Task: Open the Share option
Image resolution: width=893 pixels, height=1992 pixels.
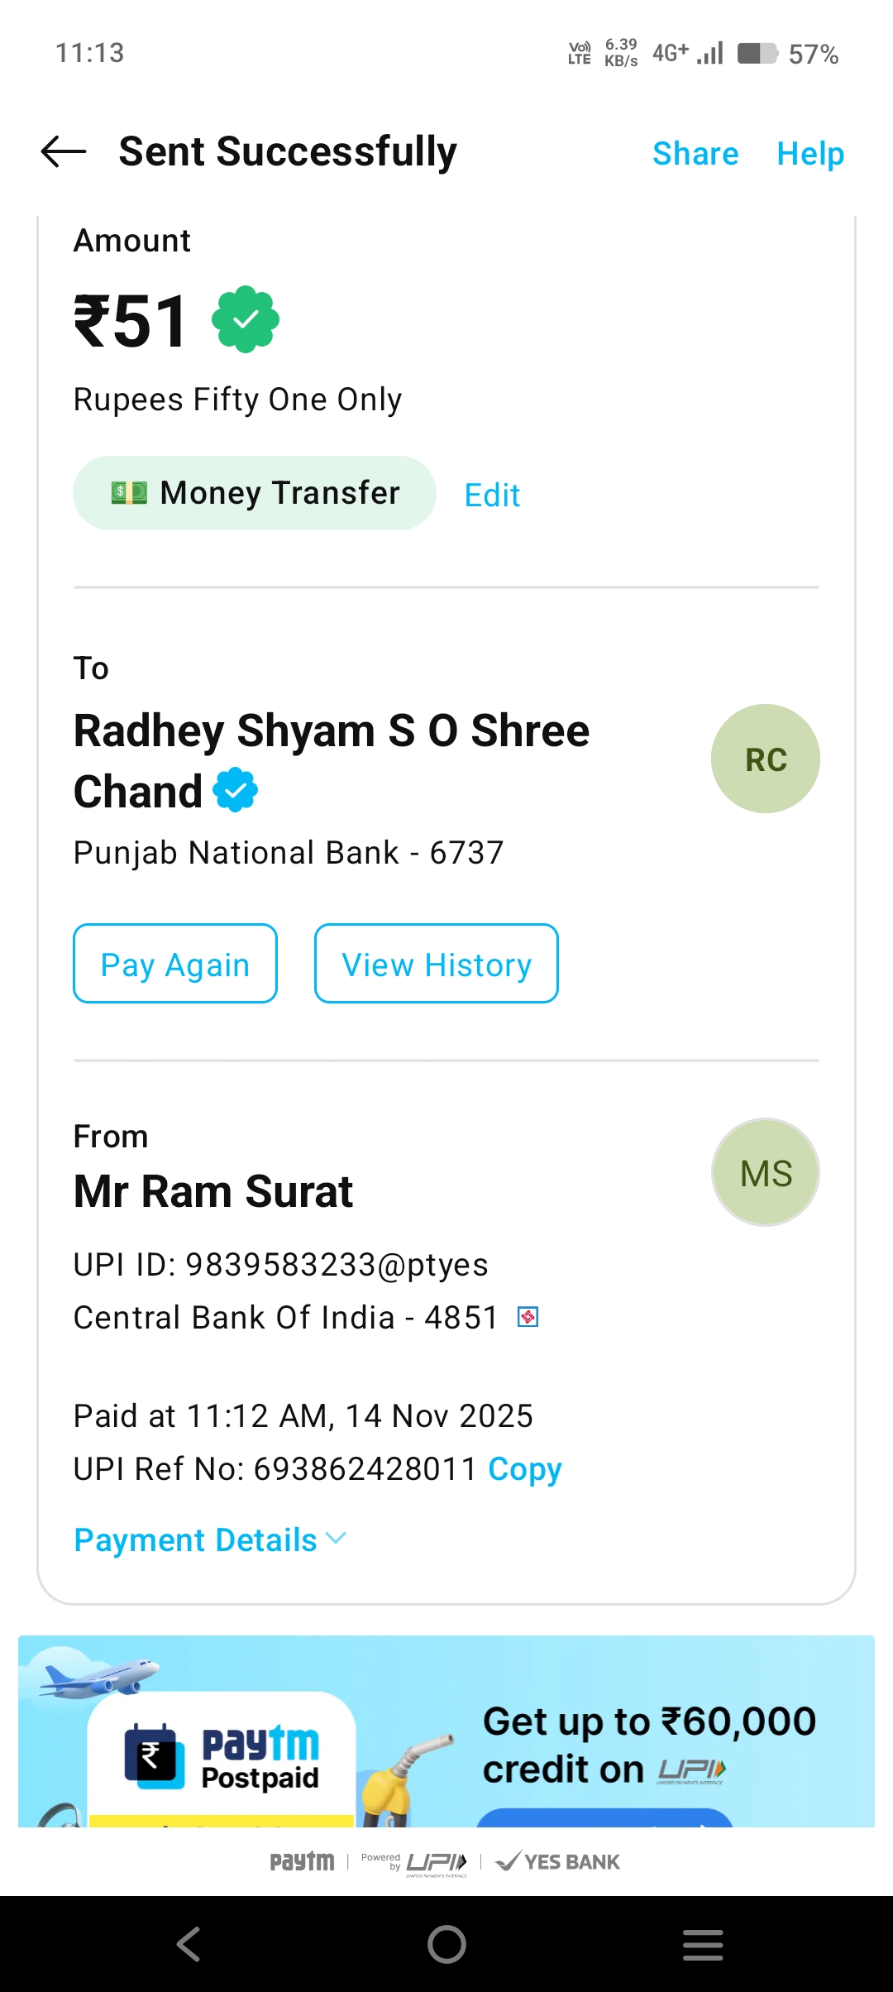Action: 695,154
